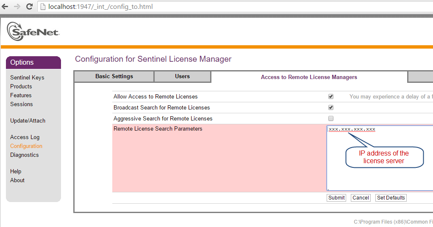Disable Broadcast Search for Remote Licenses

point(331,107)
